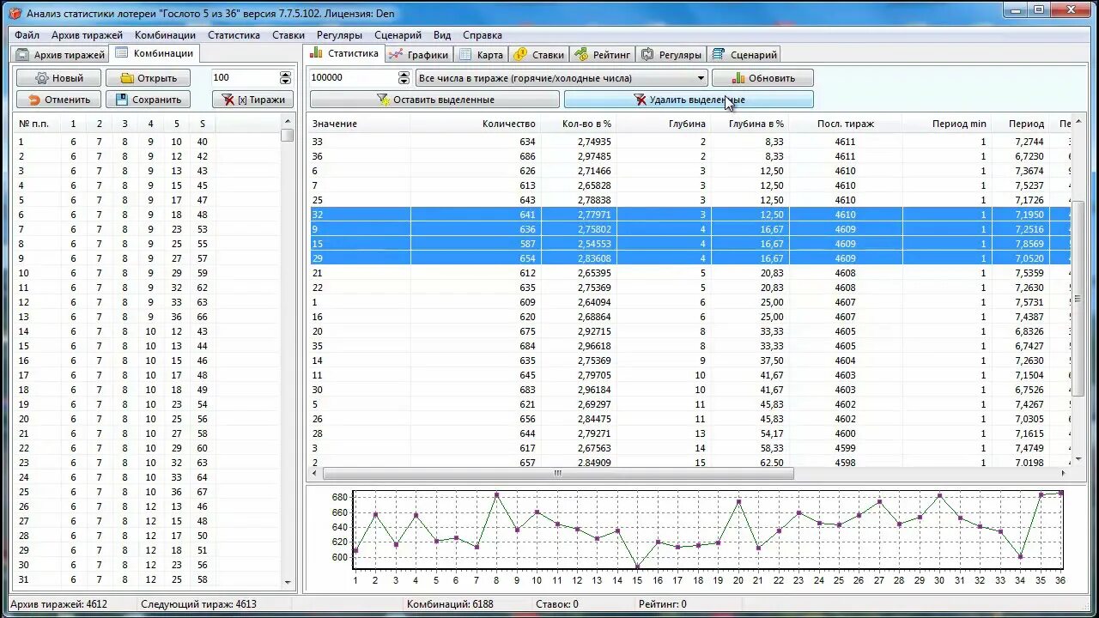Click the Комбинации tab icon
The width and height of the screenshot is (1099, 618).
(x=122, y=53)
